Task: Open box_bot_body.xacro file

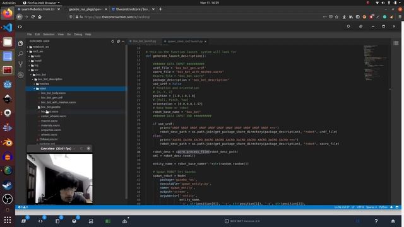Action: coord(53,93)
